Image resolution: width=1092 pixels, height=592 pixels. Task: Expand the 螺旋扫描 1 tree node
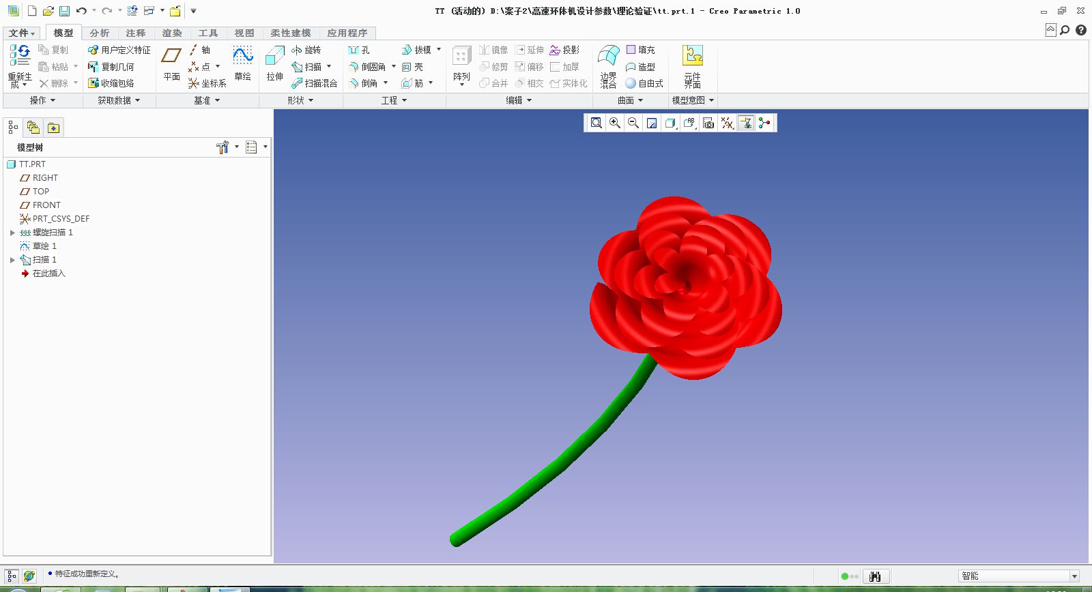(12, 233)
